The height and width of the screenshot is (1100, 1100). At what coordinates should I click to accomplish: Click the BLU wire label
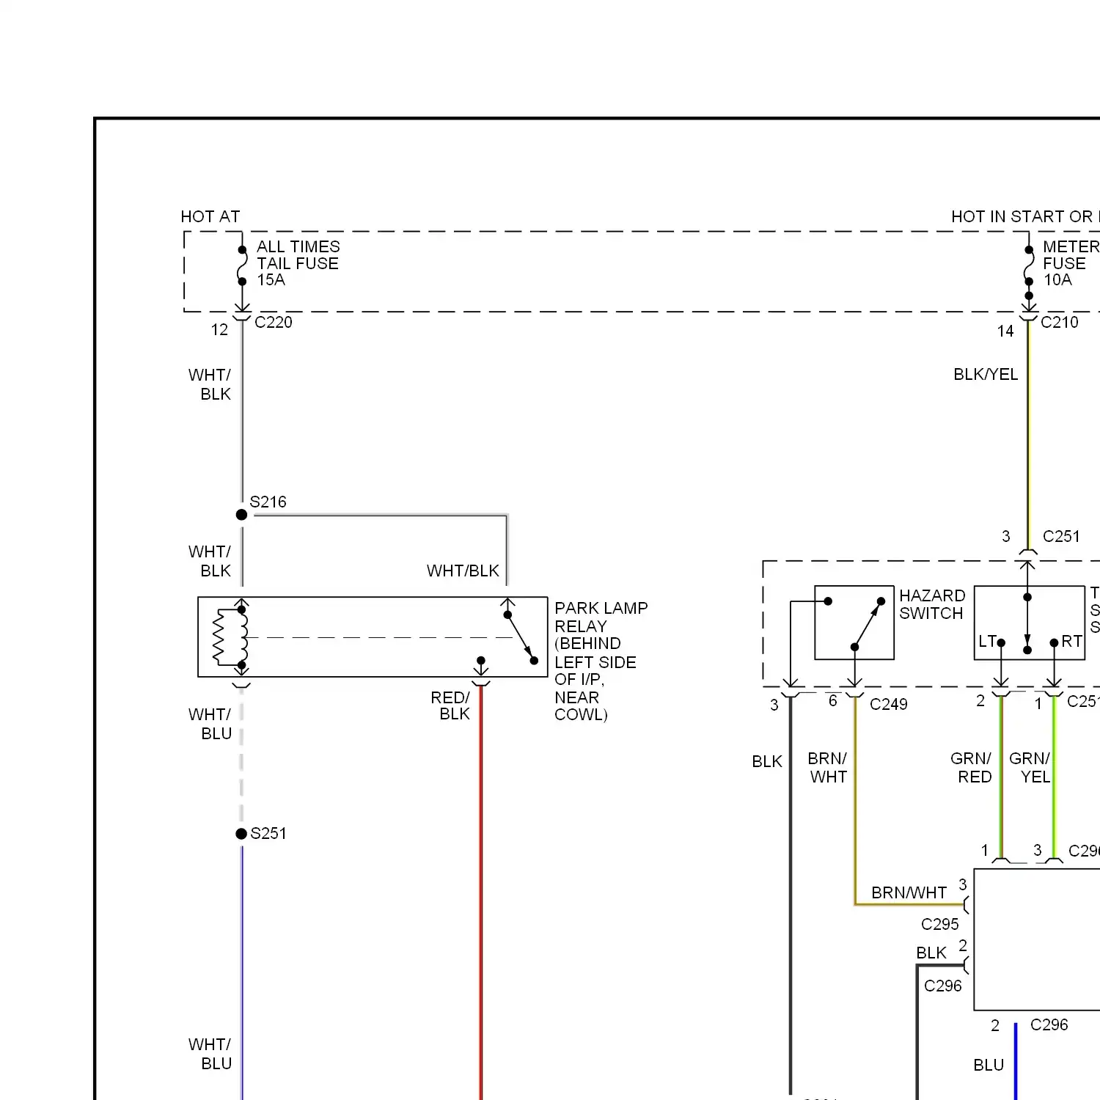point(989,1066)
